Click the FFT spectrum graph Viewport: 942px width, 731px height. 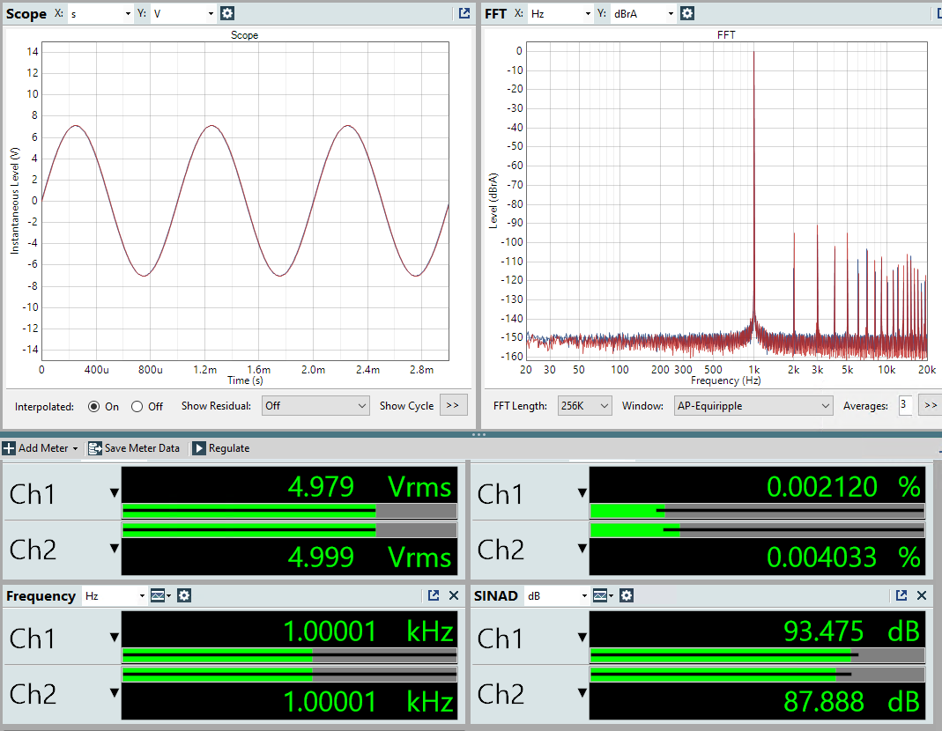tap(726, 201)
